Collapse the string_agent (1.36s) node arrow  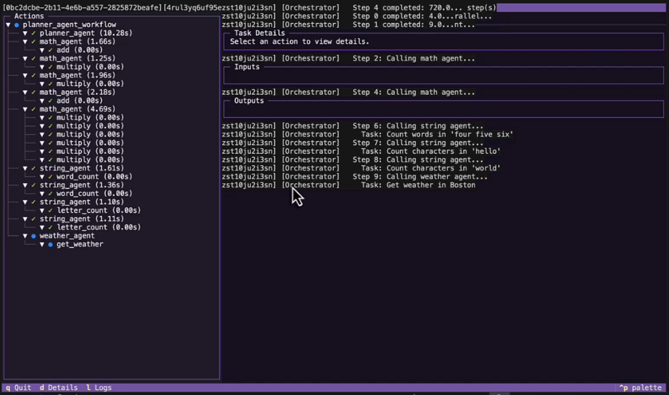pos(25,185)
